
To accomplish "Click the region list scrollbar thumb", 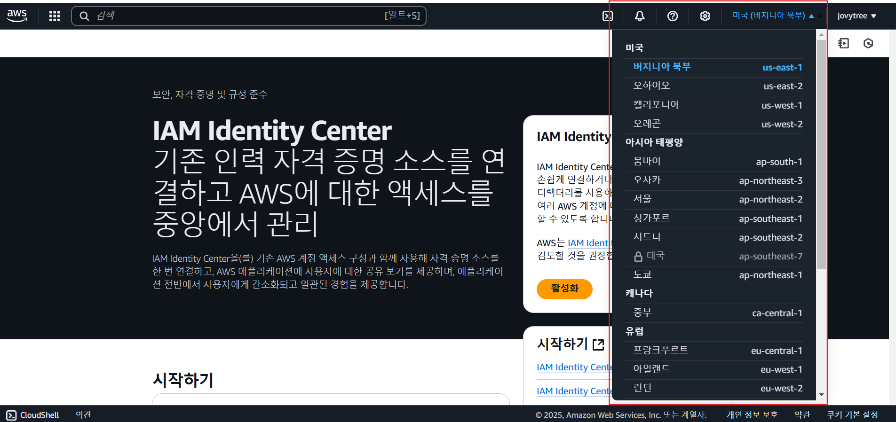I will click(x=821, y=154).
